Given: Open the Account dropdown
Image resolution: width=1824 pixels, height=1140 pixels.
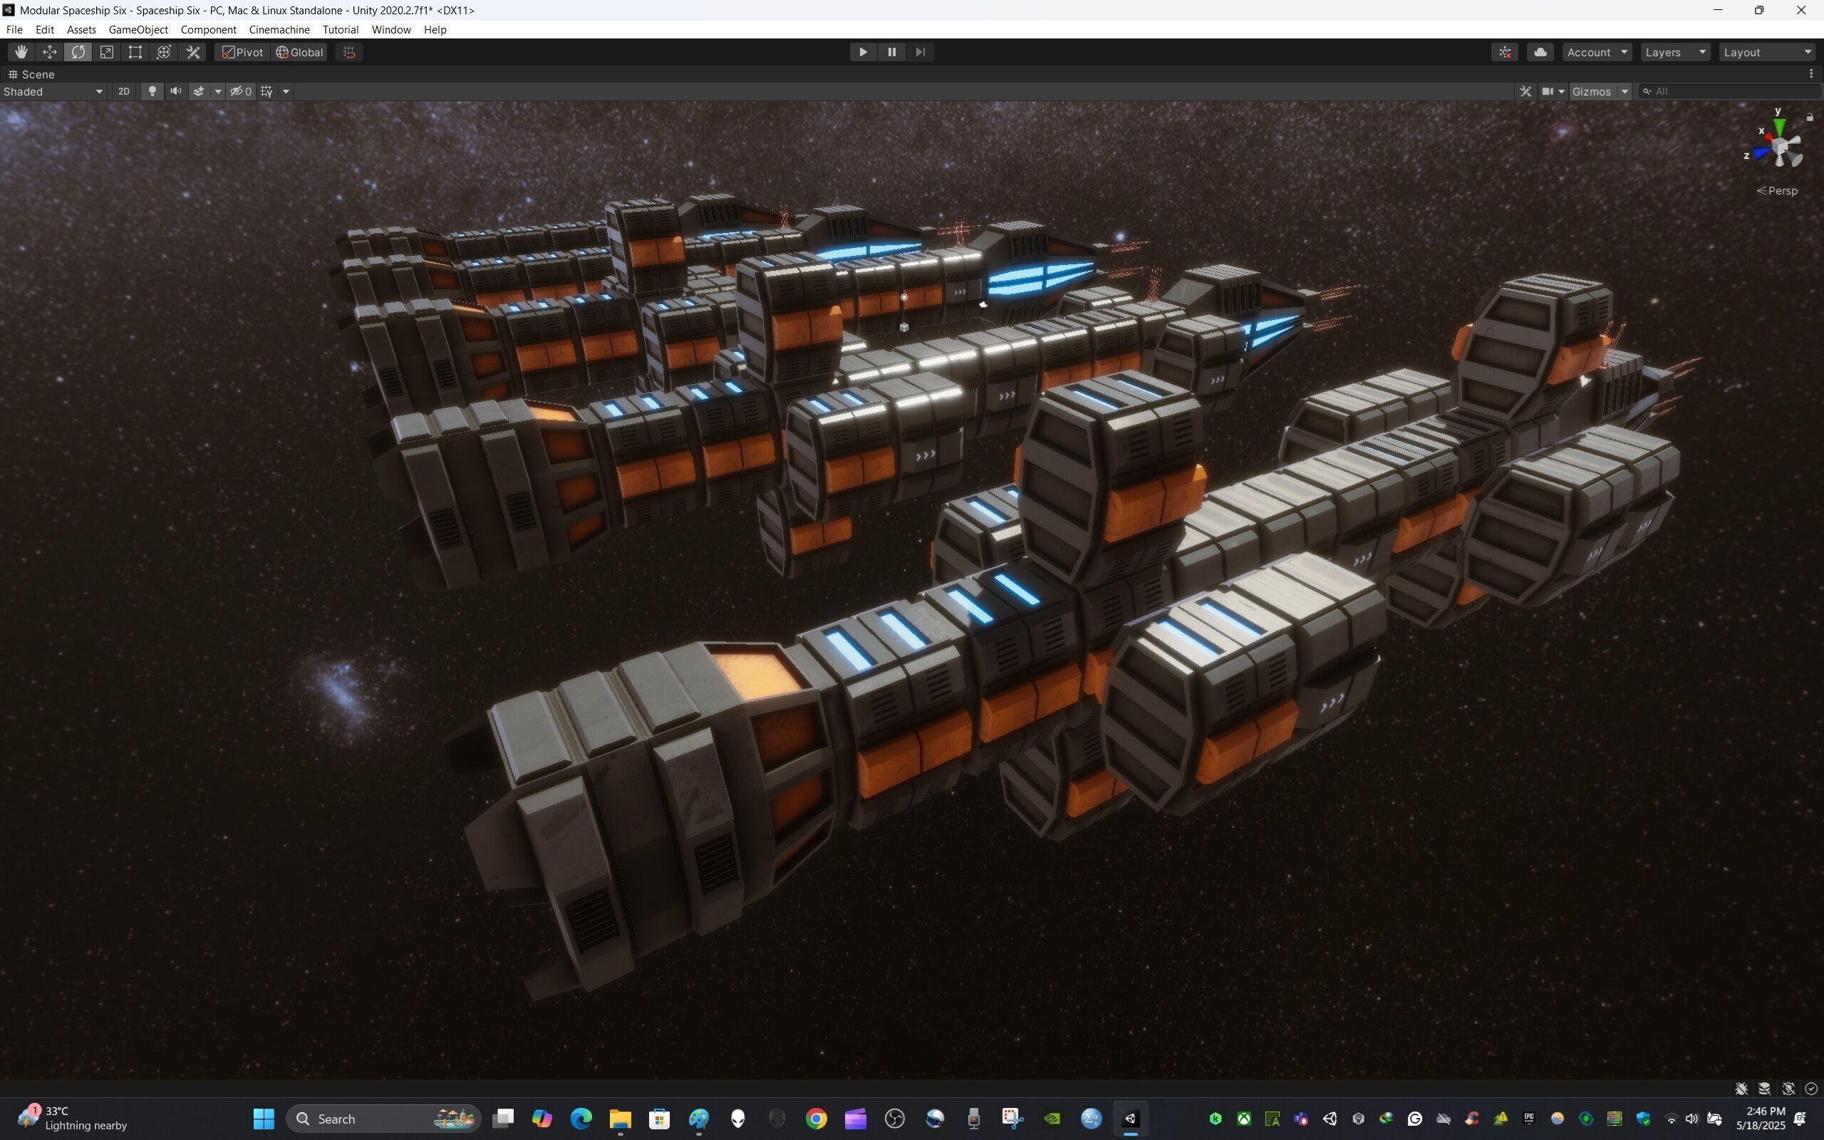Looking at the screenshot, I should click(x=1597, y=52).
